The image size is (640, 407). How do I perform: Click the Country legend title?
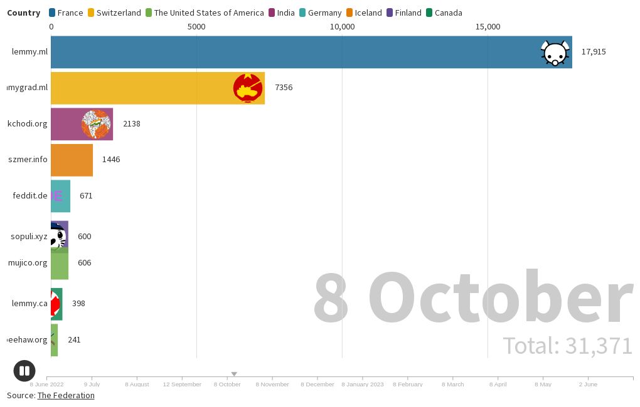(24, 13)
